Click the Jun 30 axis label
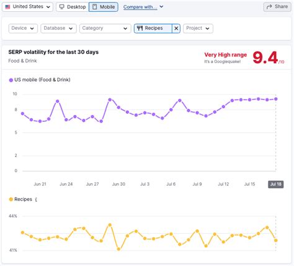This screenshot has width=294, height=266. pos(118,184)
